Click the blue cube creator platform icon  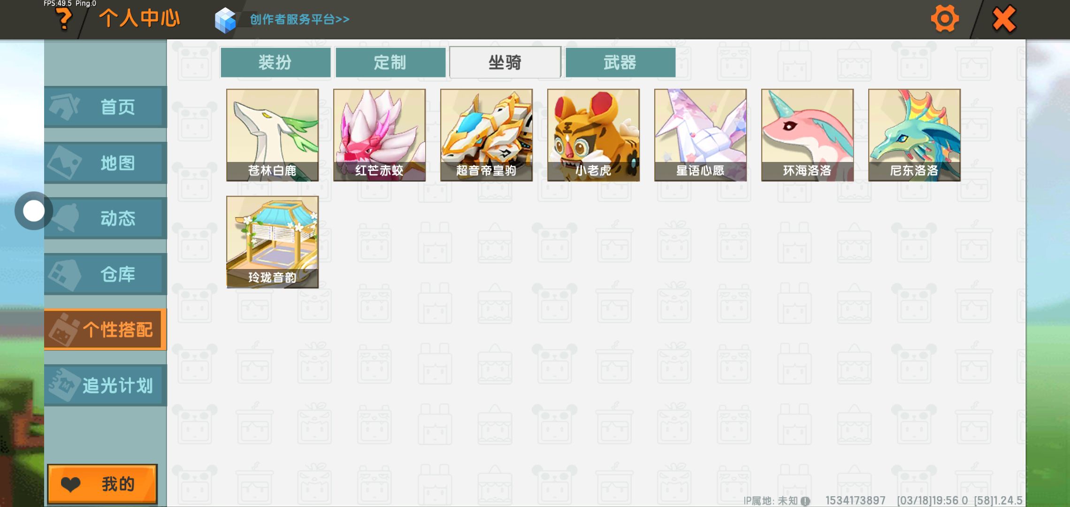[225, 20]
